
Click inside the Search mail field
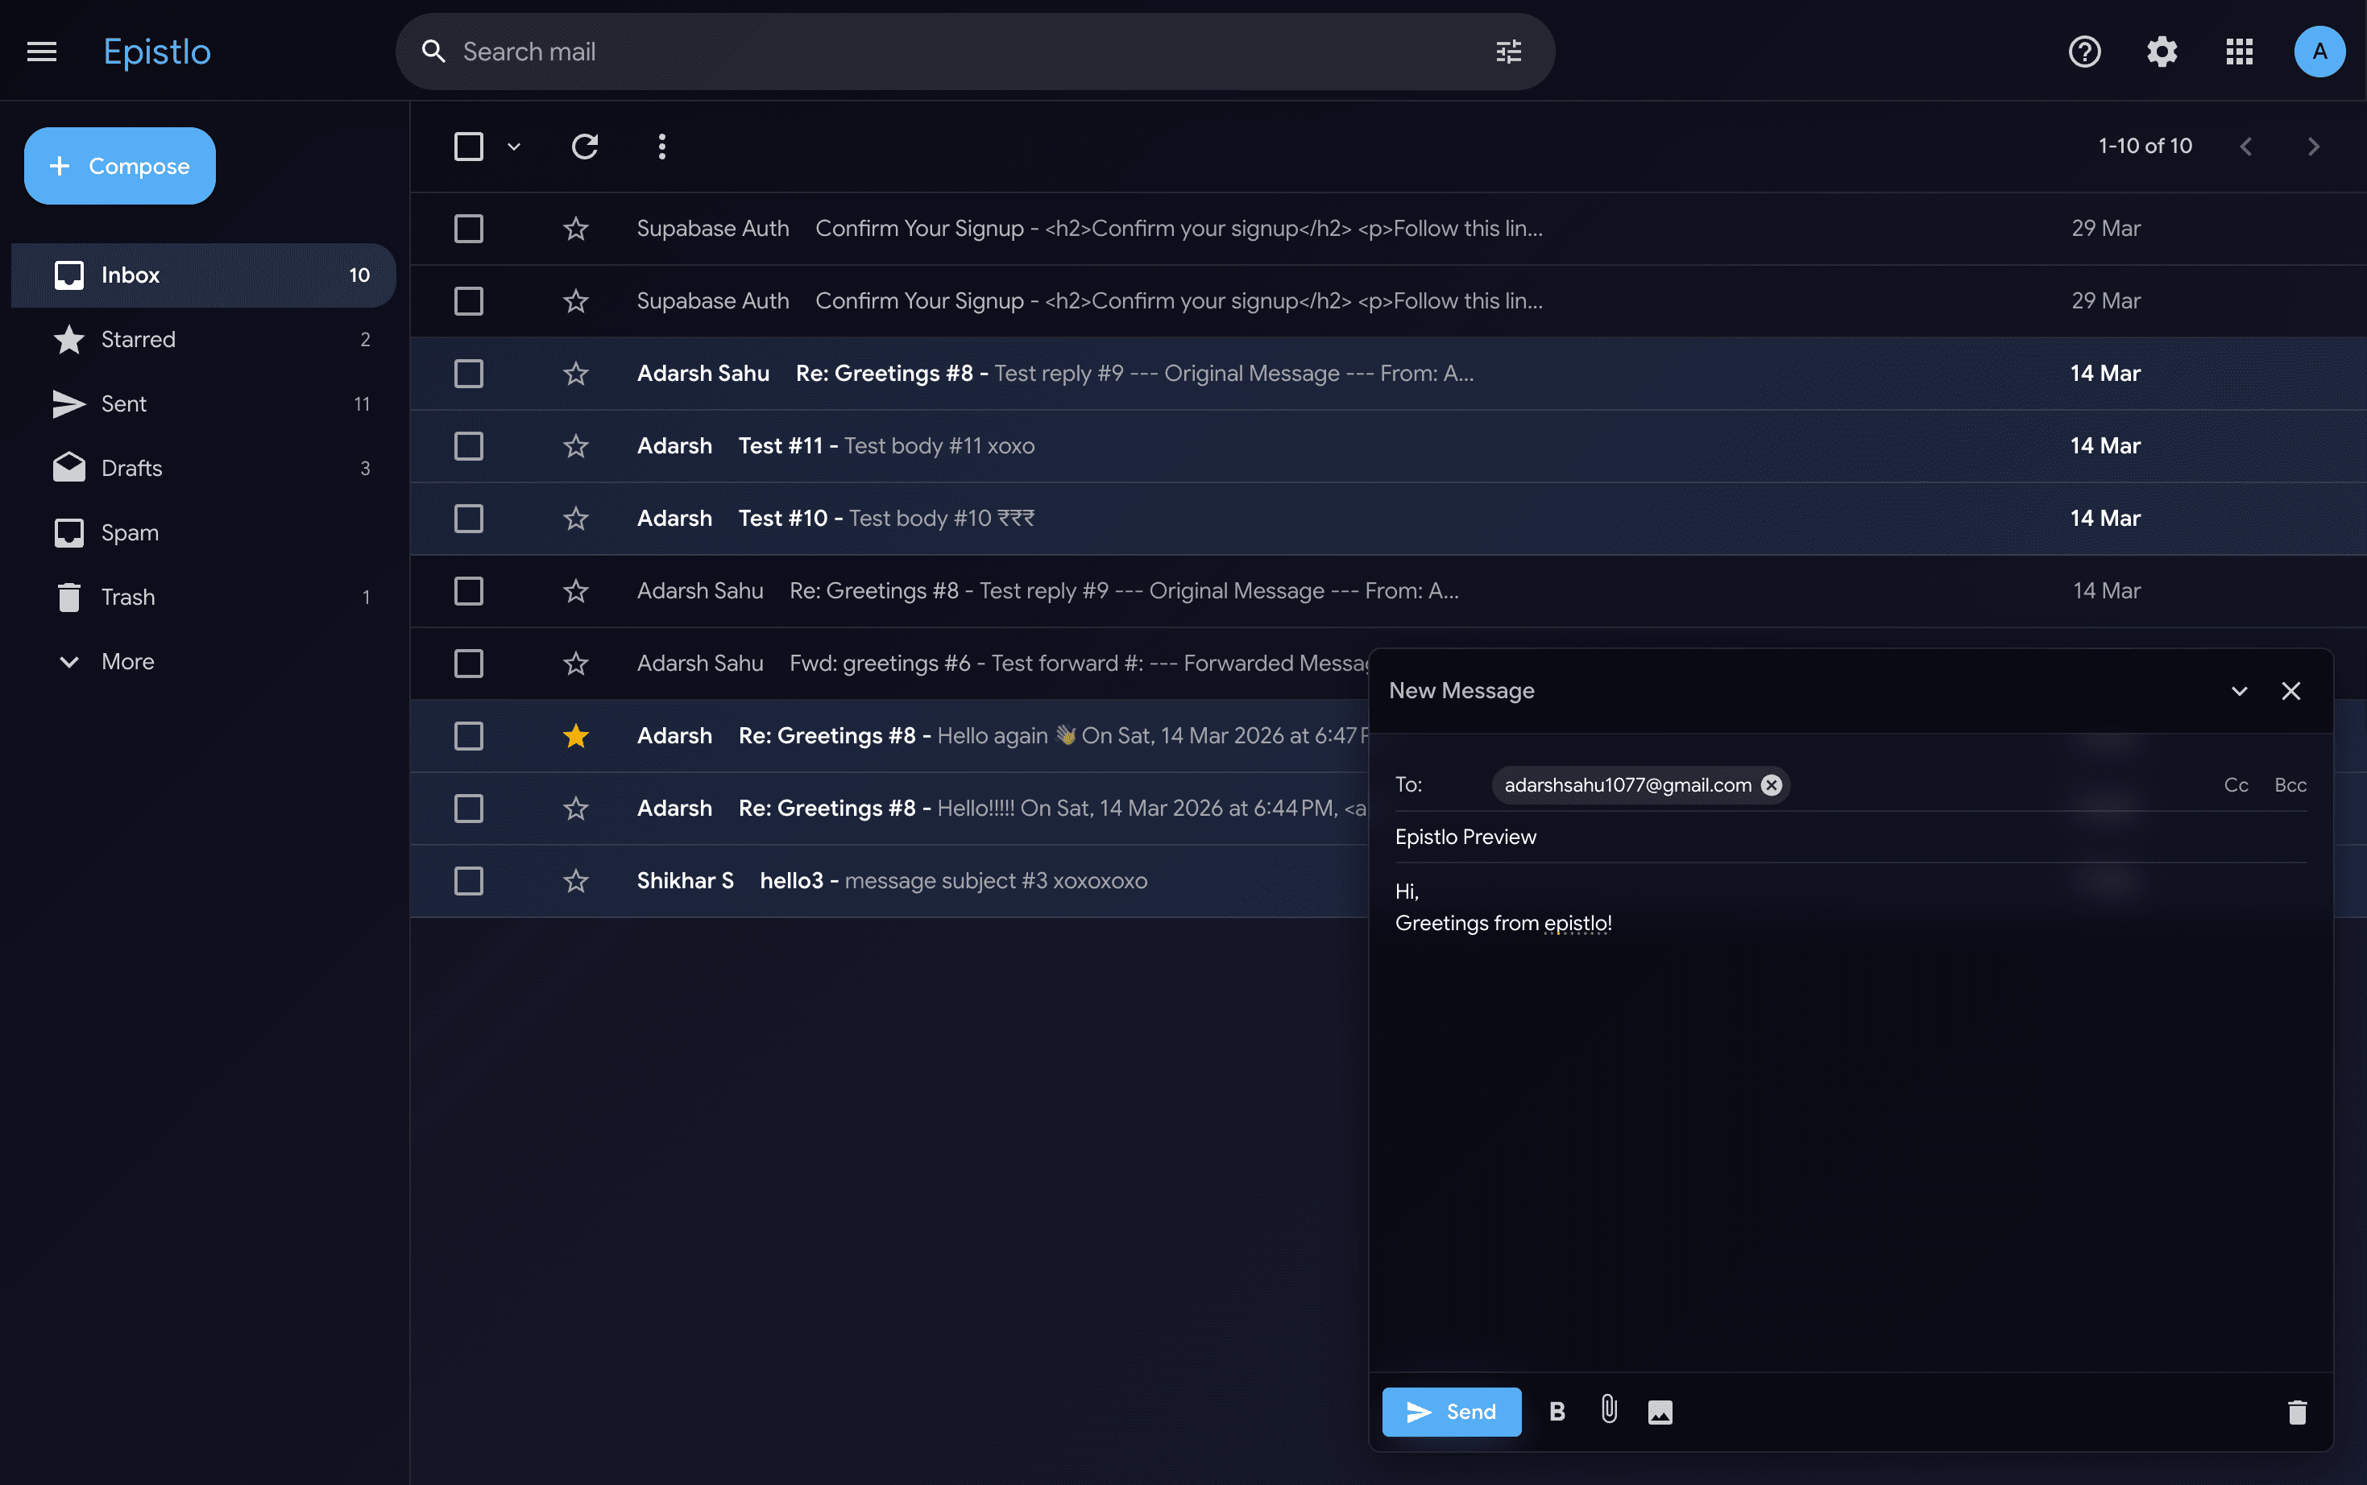(x=885, y=50)
